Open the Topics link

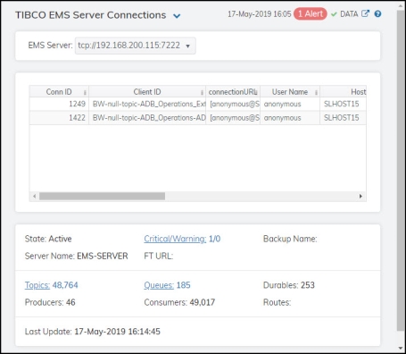(37, 285)
